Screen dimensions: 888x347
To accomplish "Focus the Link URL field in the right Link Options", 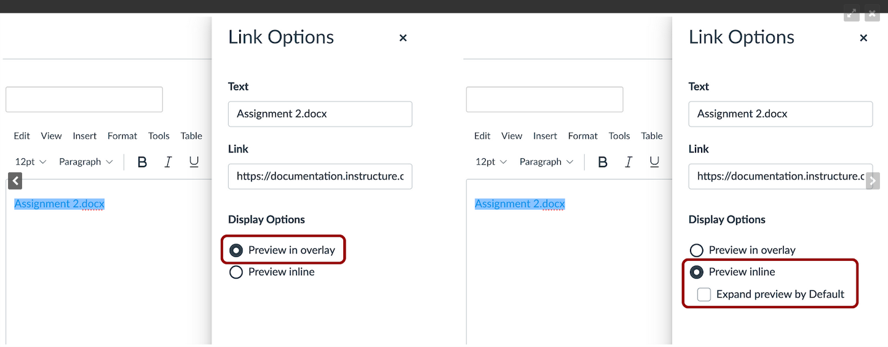I will tap(780, 176).
